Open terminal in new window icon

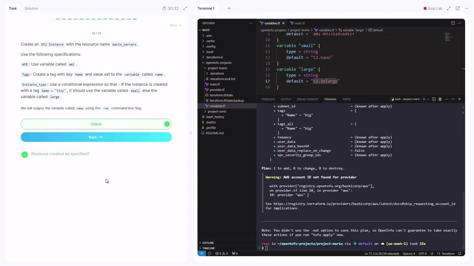coord(458,8)
